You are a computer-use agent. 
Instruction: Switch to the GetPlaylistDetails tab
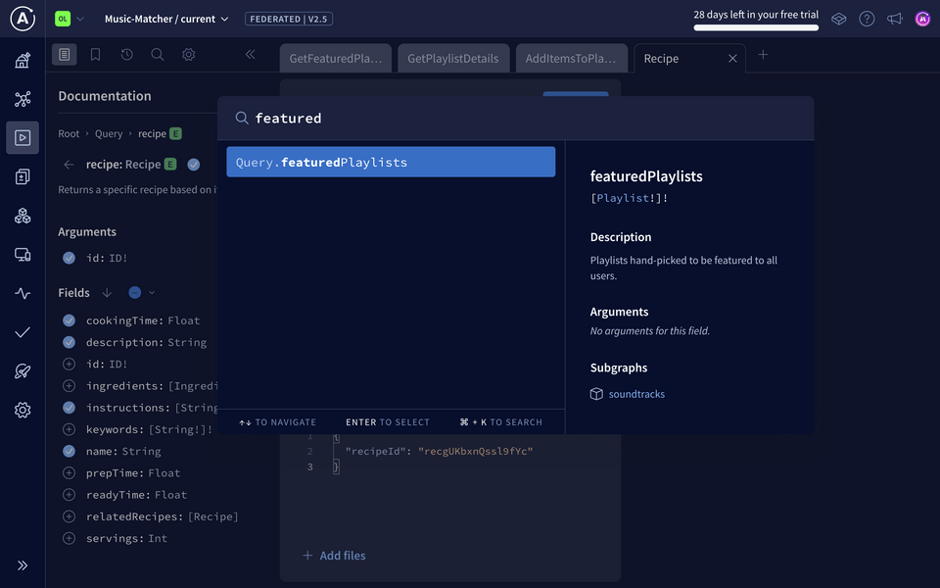tap(453, 58)
